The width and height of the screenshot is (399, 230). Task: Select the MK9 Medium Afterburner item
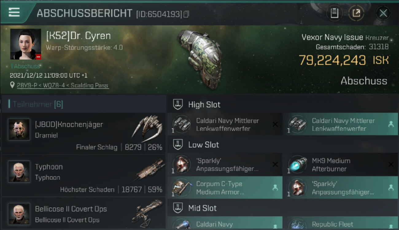340,164
